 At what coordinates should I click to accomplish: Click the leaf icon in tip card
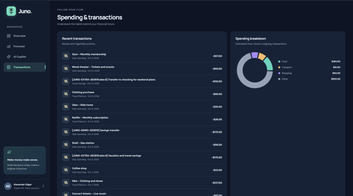(x=9, y=152)
